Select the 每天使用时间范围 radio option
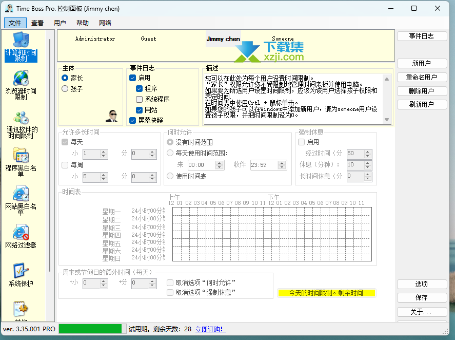The image size is (455, 340). click(x=170, y=153)
